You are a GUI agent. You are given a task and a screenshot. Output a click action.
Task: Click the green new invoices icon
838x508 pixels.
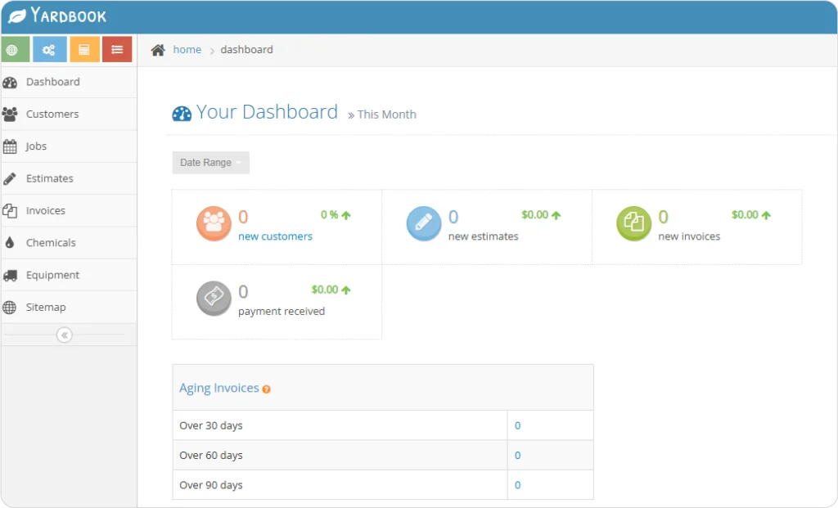click(x=633, y=224)
